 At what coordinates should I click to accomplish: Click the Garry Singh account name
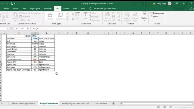(x=161, y=3)
